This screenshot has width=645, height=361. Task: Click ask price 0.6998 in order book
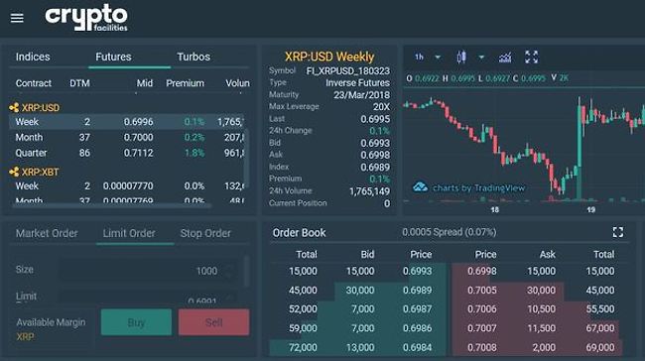481,271
